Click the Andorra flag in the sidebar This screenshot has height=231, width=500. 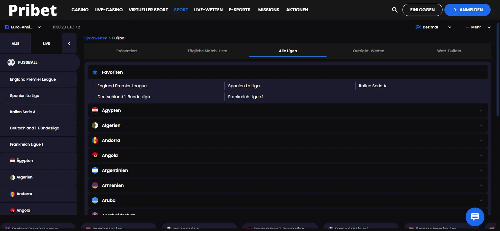coord(12,194)
